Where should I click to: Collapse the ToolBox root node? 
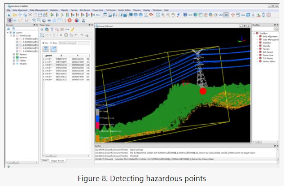(x=254, y=34)
